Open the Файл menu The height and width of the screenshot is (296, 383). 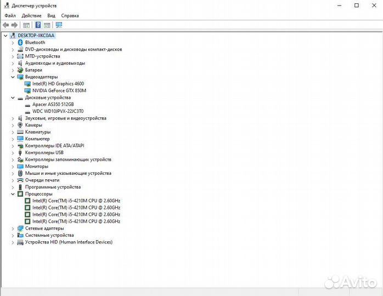tap(10, 15)
